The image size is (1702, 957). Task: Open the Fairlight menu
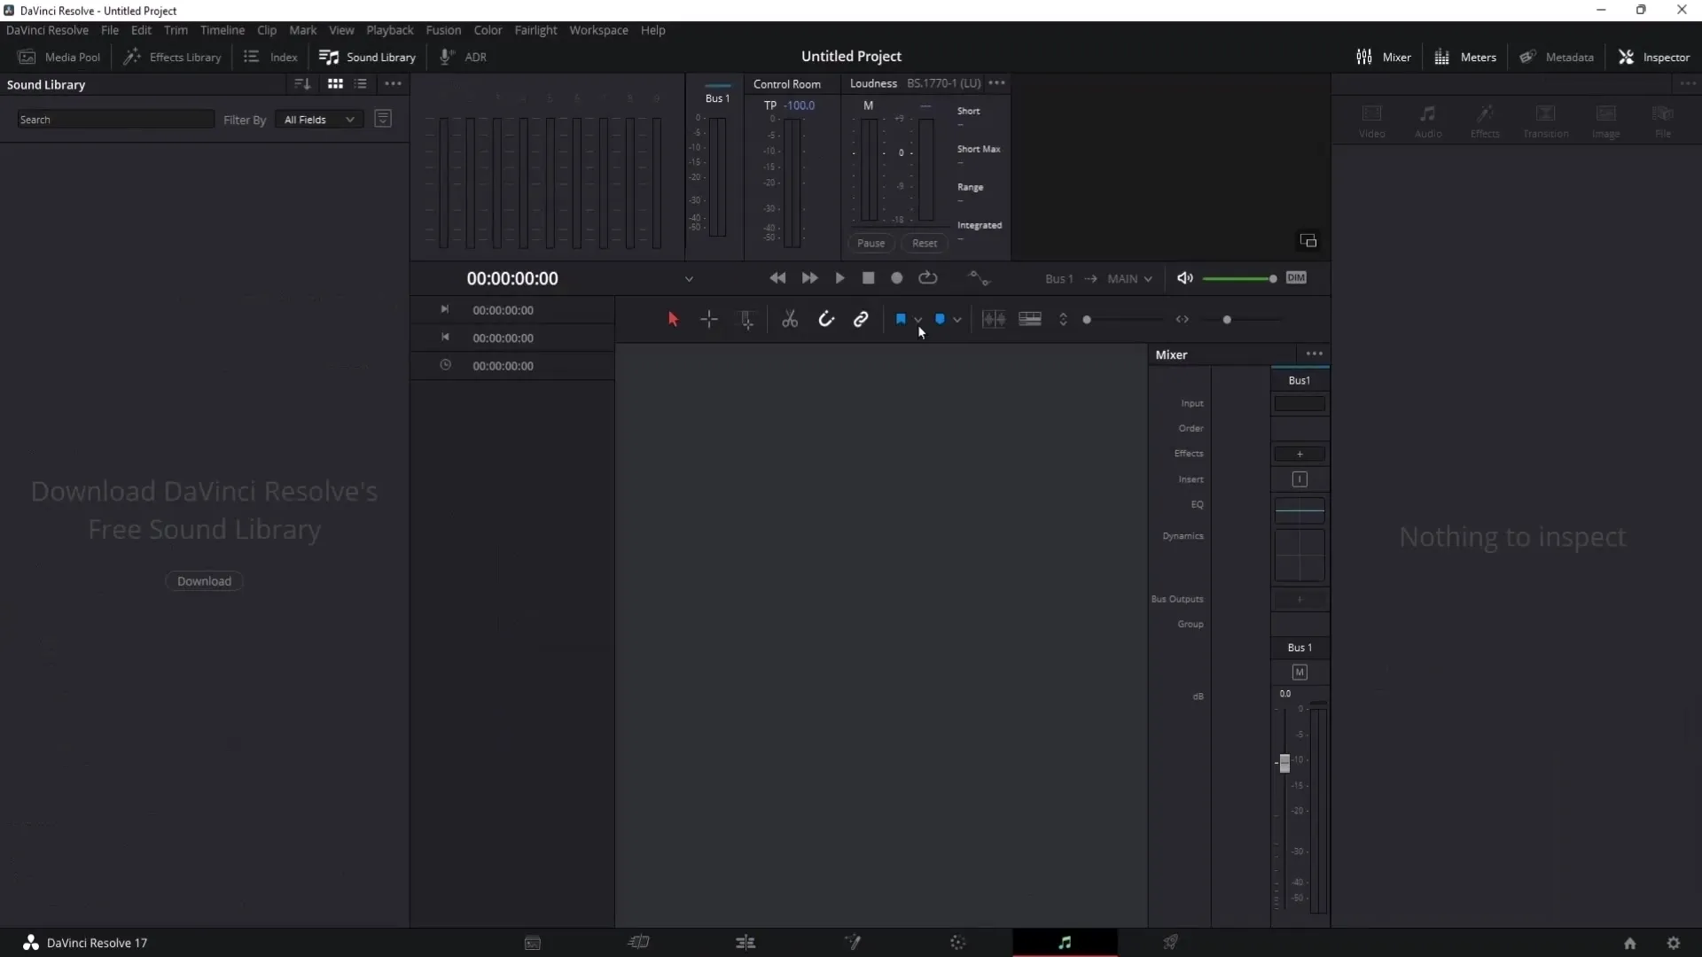pos(535,30)
